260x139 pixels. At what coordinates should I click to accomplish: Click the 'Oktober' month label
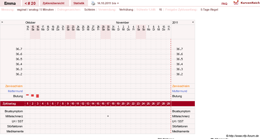(x=30, y=23)
